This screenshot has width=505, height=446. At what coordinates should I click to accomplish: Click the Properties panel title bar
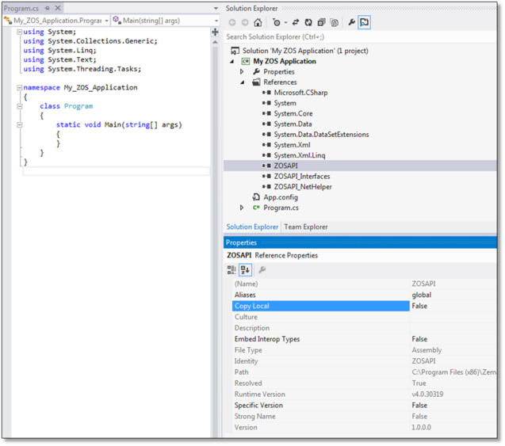coord(360,242)
